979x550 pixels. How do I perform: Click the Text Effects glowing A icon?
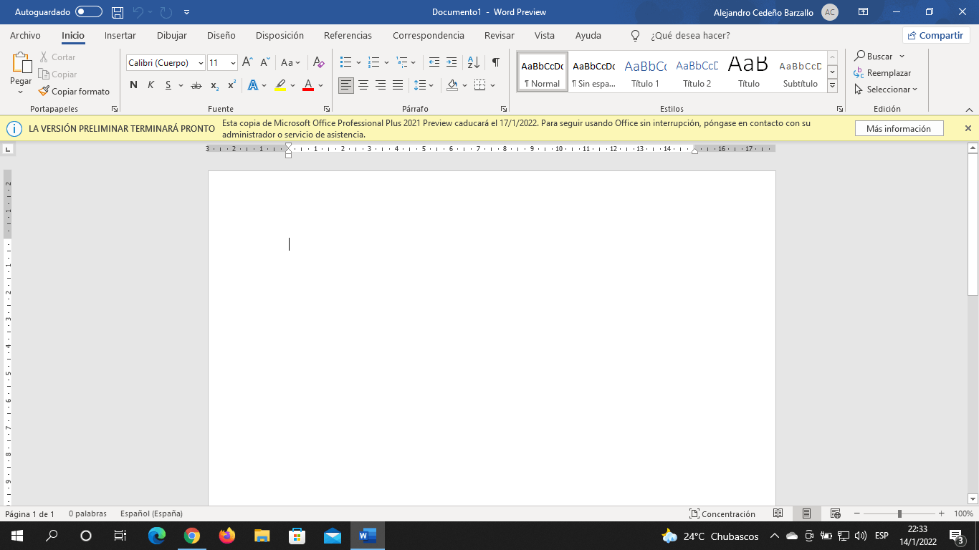[252, 85]
